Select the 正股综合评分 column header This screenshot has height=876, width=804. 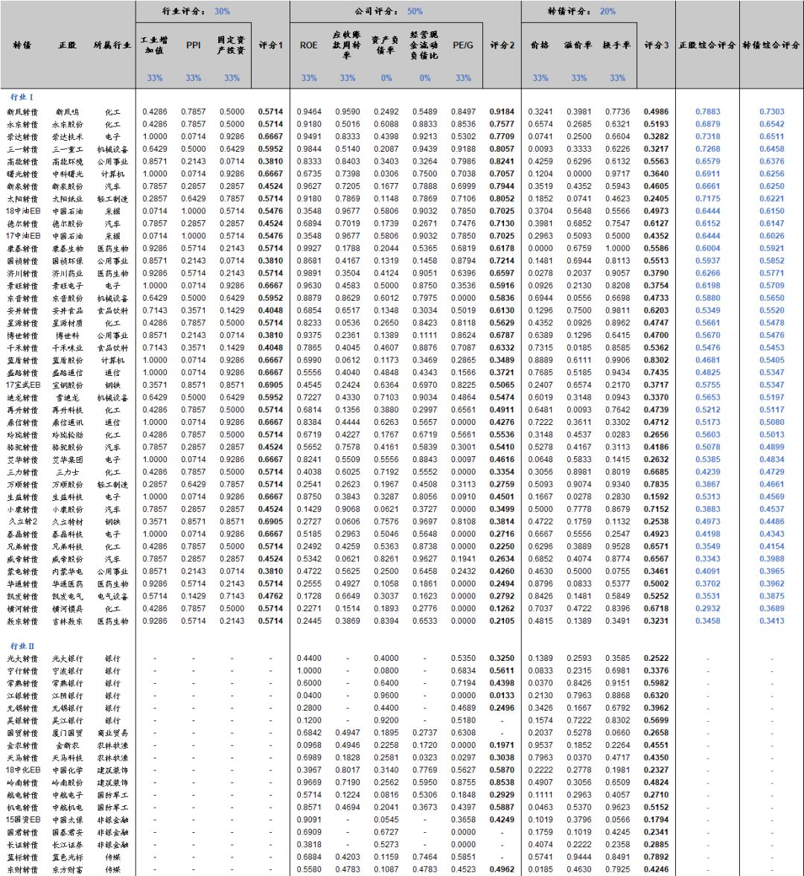(706, 45)
